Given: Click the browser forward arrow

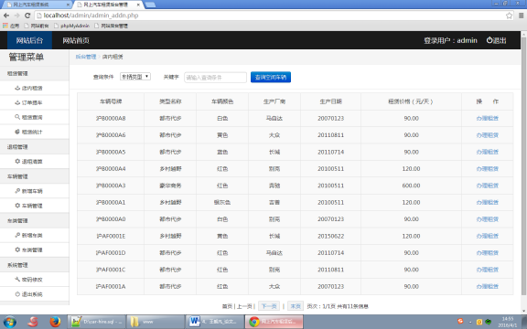Looking at the screenshot, I should click(x=17, y=16).
